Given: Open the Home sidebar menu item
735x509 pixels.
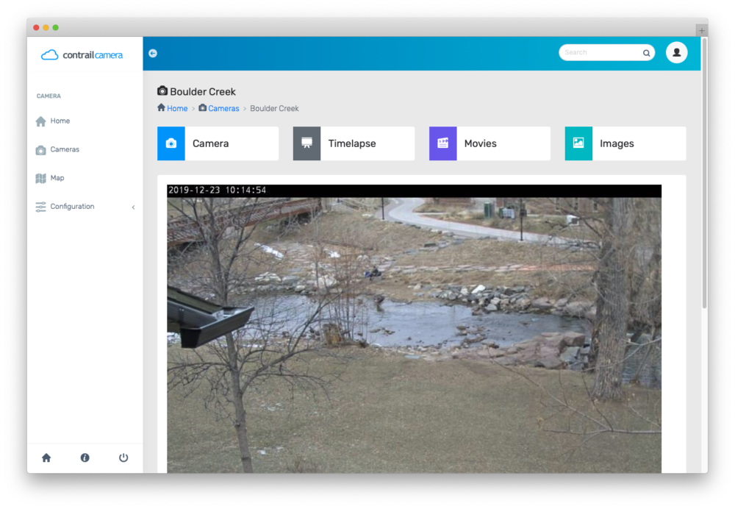Looking at the screenshot, I should click(85, 121).
